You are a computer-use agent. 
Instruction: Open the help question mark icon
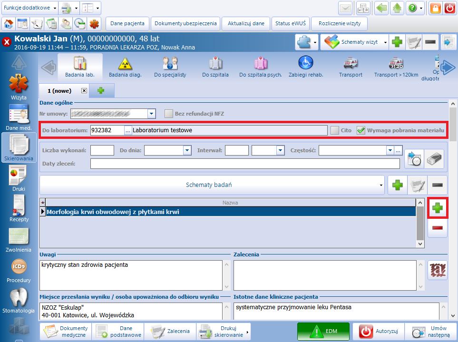point(412,8)
